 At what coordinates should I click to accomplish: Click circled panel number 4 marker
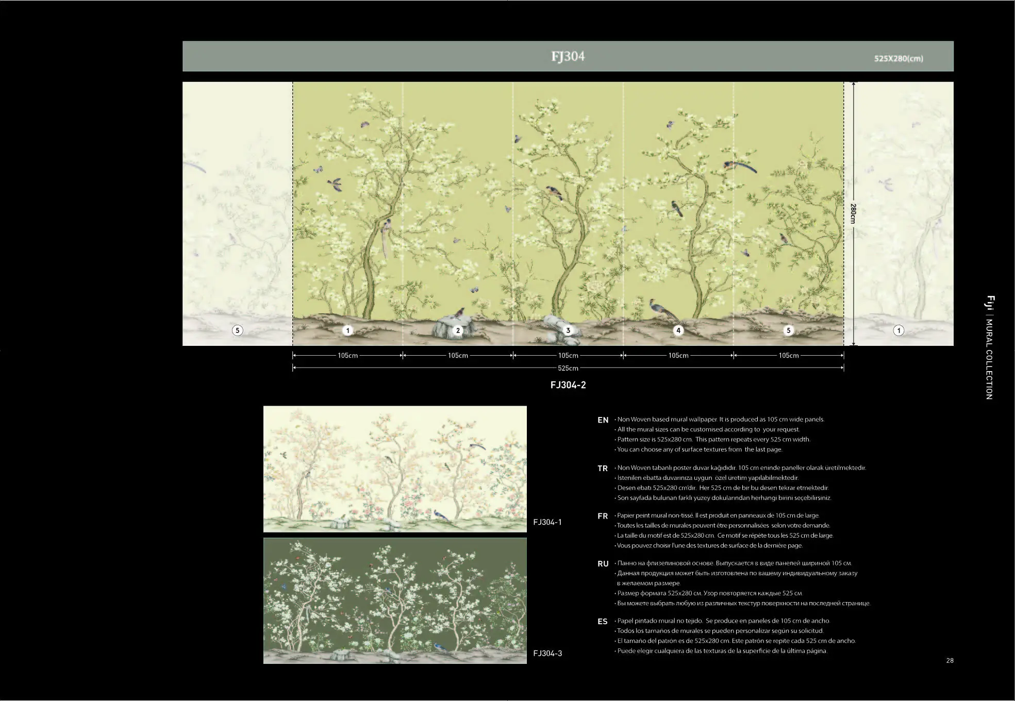678,330
